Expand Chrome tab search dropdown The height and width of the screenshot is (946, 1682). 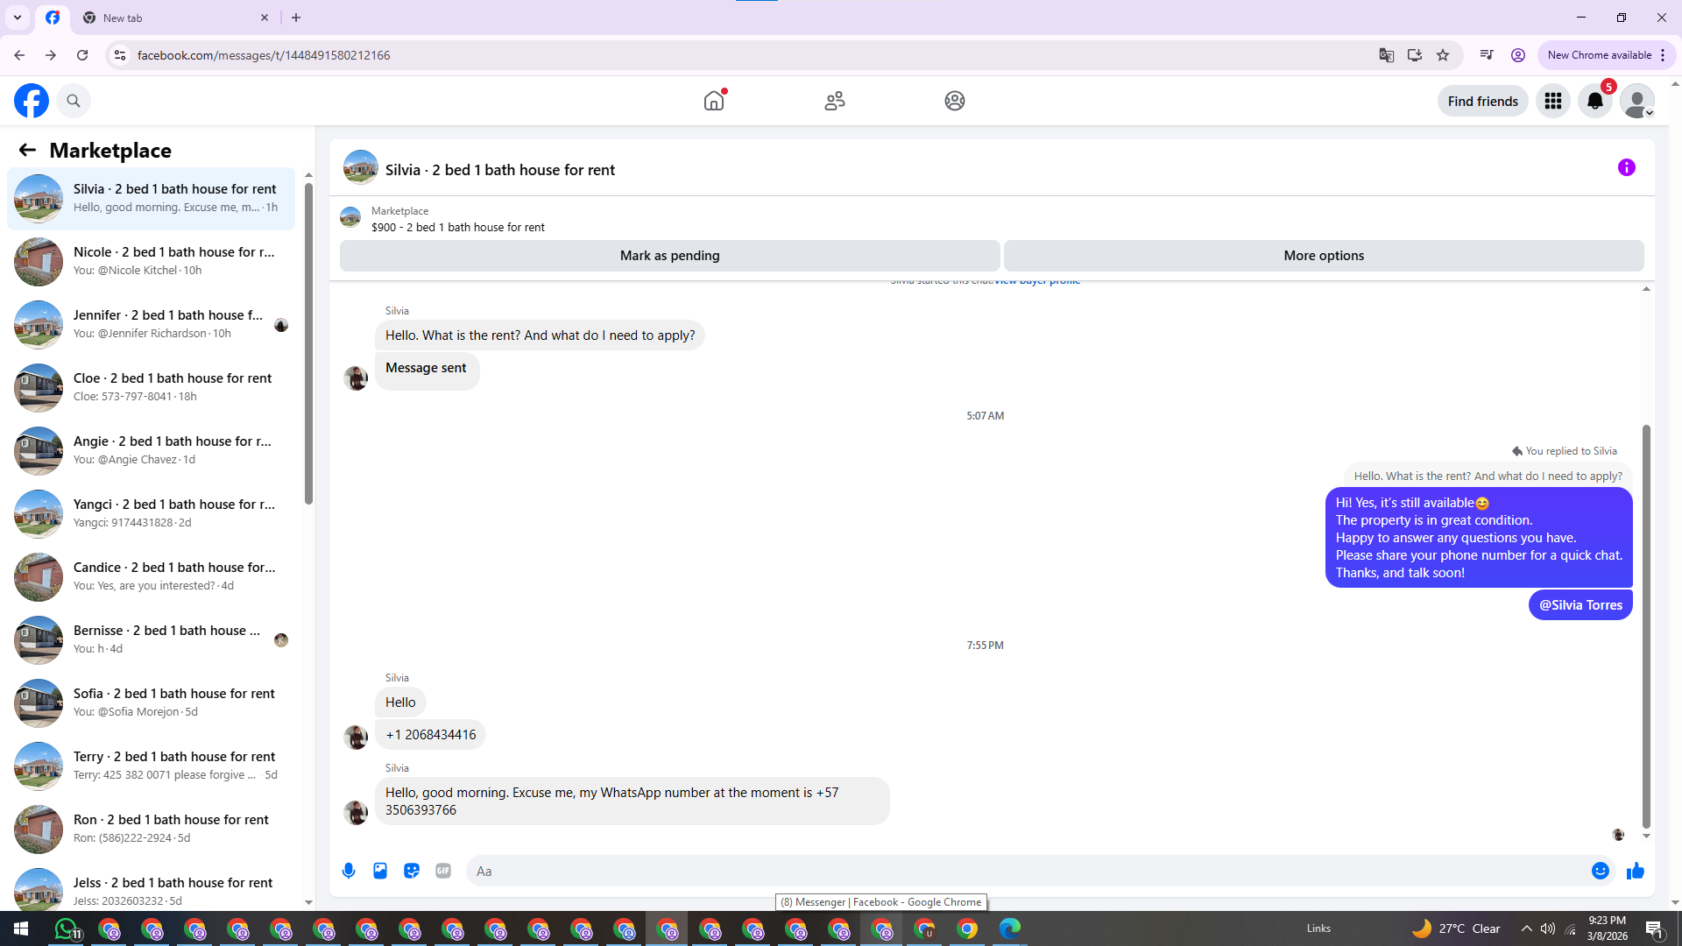click(x=17, y=18)
